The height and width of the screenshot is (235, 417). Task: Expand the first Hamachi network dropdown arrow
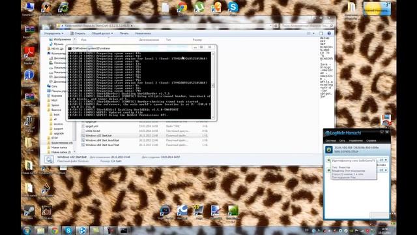click(x=386, y=160)
